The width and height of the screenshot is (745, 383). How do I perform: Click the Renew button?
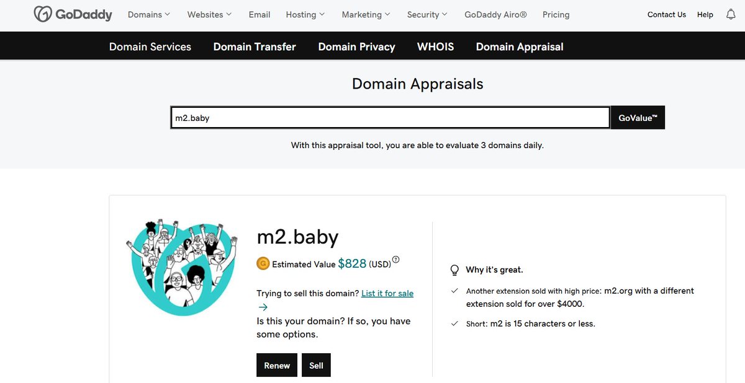click(x=277, y=365)
